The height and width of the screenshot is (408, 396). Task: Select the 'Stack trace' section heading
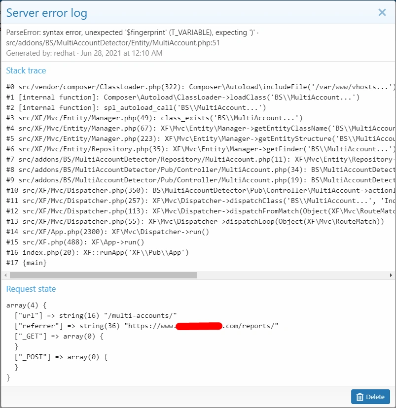point(26,71)
